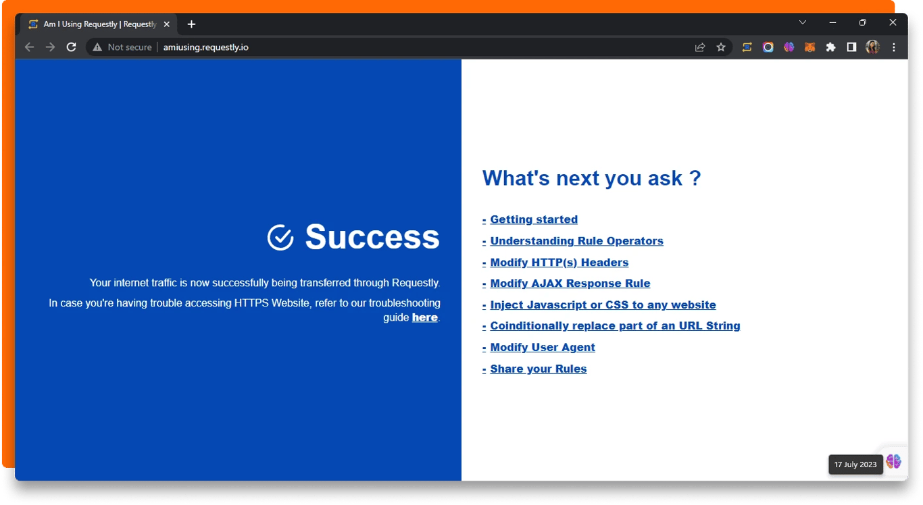Open the Extensions puzzle-piece menu
Image resolution: width=923 pixels, height=505 pixels.
point(830,47)
